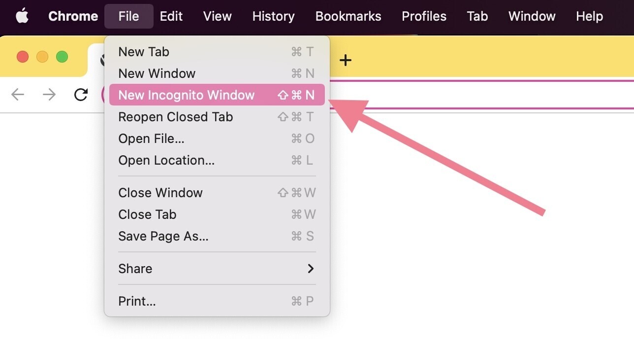Open the Apple menu
This screenshot has width=634, height=349.
(x=22, y=16)
